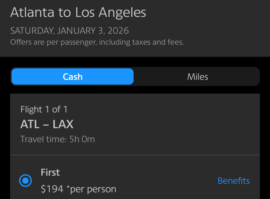Viewport: 270px width, 199px height.
Task: Click the Atlanta to Los Angeles header
Action: coord(78,12)
